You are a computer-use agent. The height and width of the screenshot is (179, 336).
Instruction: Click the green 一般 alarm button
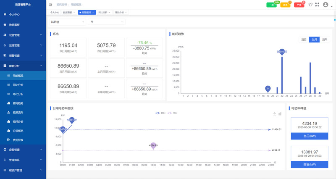click(271, 5)
